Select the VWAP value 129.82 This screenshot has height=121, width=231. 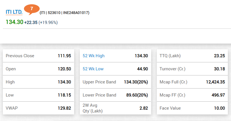64,108
